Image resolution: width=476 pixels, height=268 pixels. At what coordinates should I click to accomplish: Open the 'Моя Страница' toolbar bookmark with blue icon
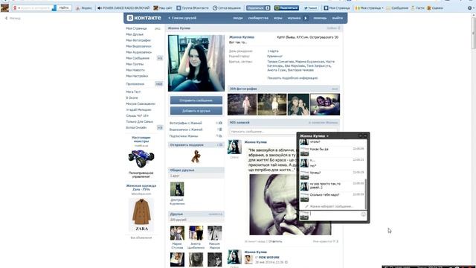pyautogui.click(x=337, y=8)
